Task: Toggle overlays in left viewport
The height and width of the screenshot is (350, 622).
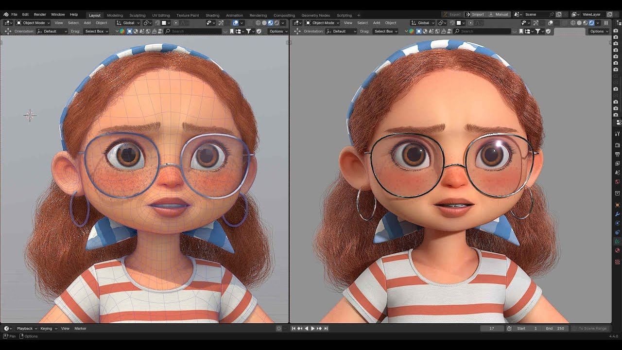Action: pos(236,23)
